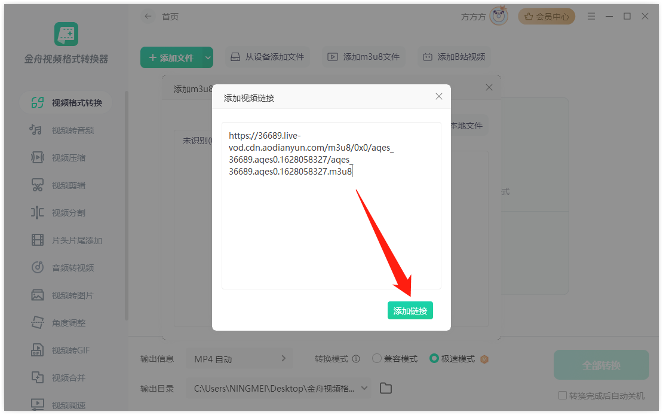663x415 pixels.
Task: Switch to the 视频格式转换 sidebar item
Action: pos(66,103)
